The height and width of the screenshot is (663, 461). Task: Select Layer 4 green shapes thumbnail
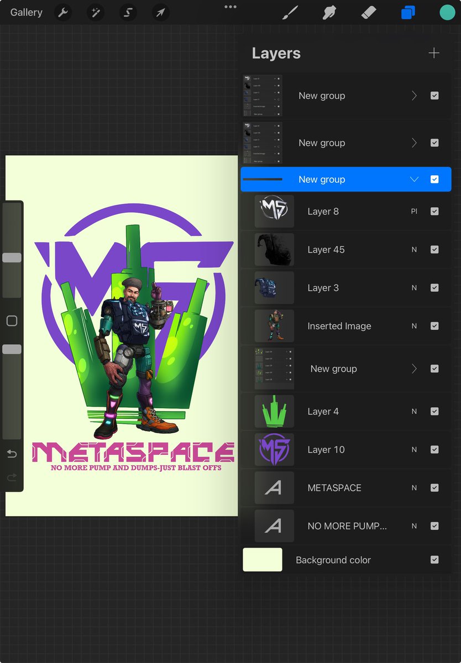coord(274,411)
